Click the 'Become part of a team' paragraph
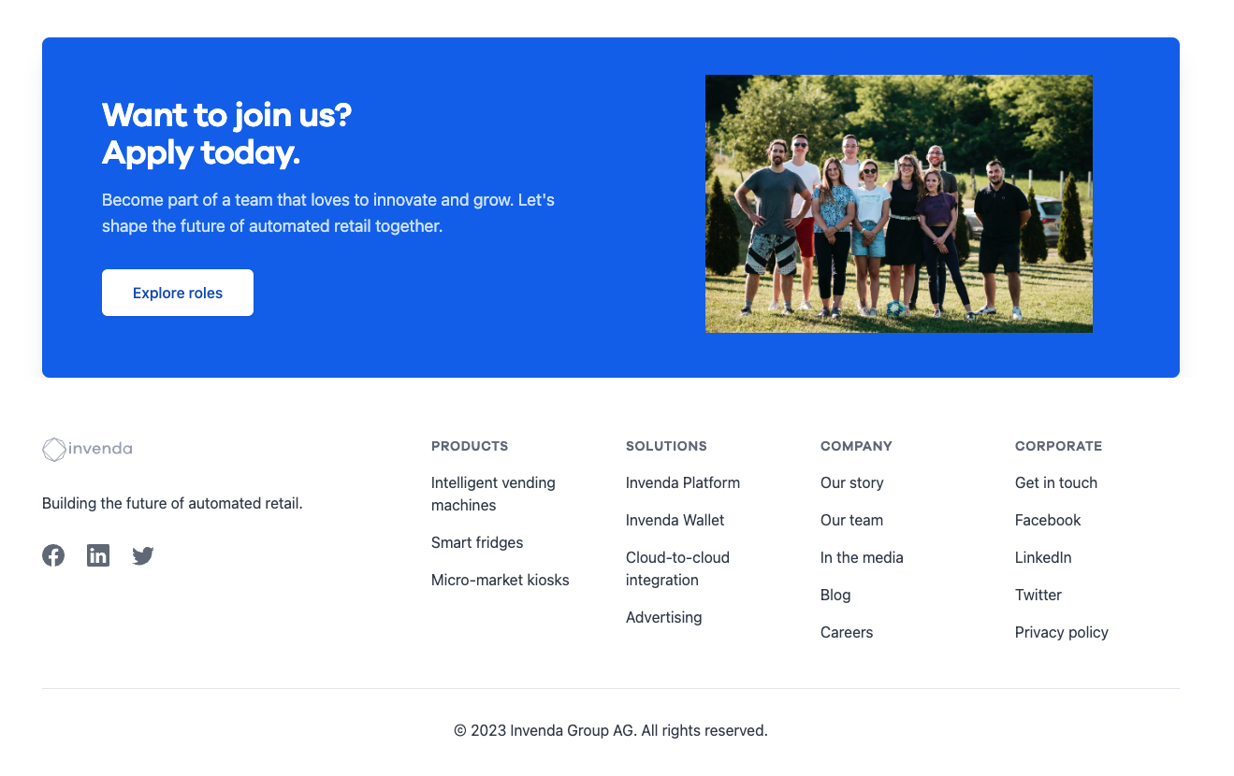Screen dimensions: 1234x776 click(328, 213)
